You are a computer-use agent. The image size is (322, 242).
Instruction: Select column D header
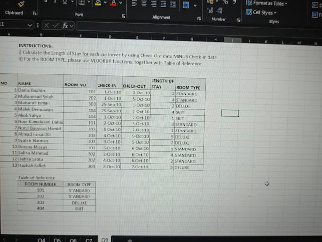110,37
